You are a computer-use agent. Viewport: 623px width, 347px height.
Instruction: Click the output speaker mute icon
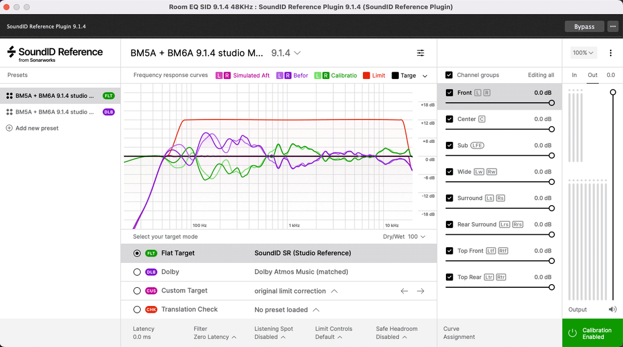[x=613, y=310]
